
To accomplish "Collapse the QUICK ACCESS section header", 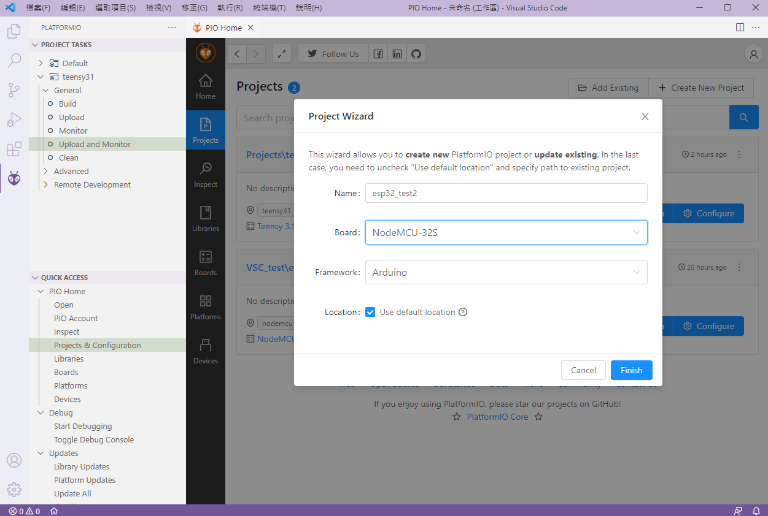I will pos(107,278).
